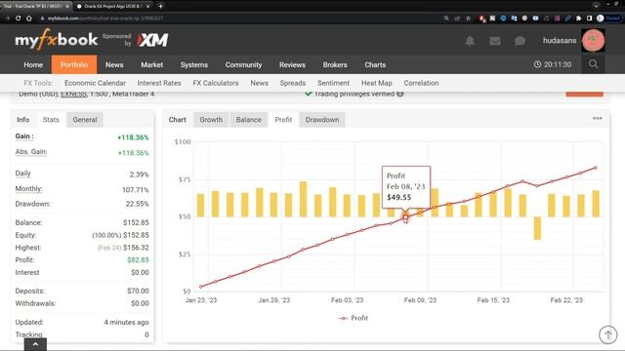Switch chart to Balance tab
This screenshot has height=351, width=625.
tap(248, 120)
